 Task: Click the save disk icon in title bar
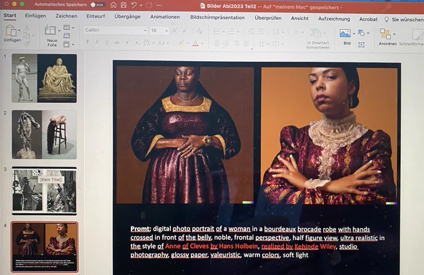coord(123,5)
